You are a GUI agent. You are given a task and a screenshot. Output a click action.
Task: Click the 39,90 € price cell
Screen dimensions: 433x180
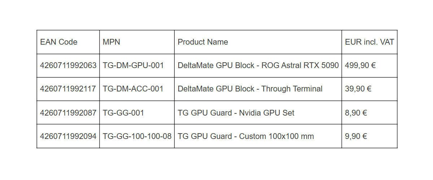click(358, 89)
